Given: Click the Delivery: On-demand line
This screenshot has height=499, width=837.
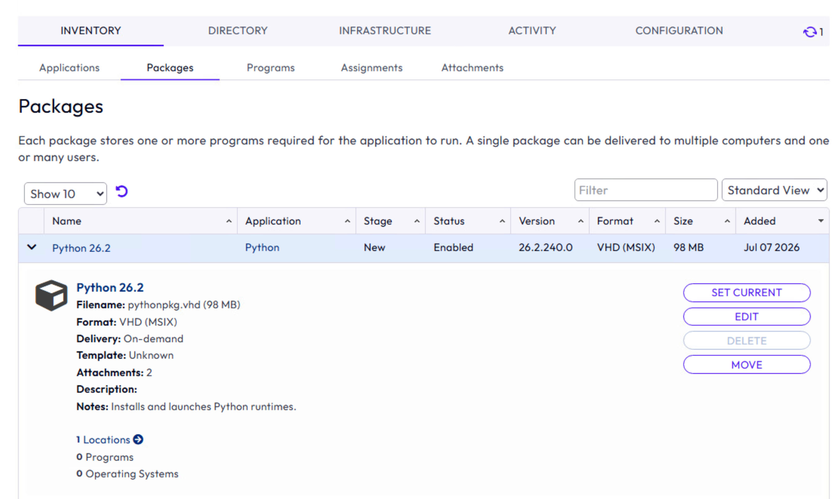Looking at the screenshot, I should [x=130, y=339].
